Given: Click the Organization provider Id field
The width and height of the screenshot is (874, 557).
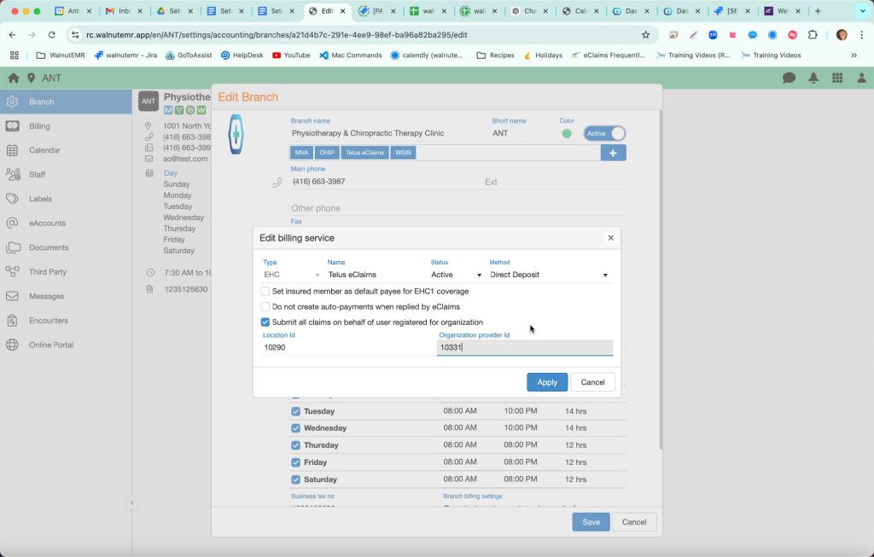Looking at the screenshot, I should (525, 347).
